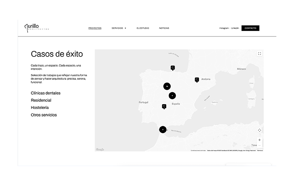Viewport: 294px width, 186px height.
Task: Select the Clínicas dentales category
Action: [x=46, y=93]
